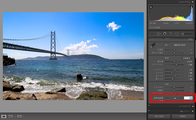Image resolution: width=196 pixels, height=120 pixels.
Task: Open the YY before/after options dropdown
Action: click(x=24, y=116)
